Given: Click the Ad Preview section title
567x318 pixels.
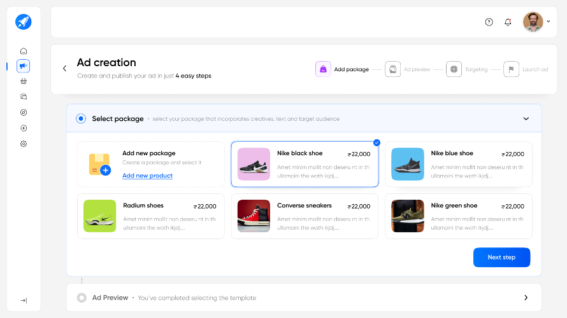Looking at the screenshot, I should point(110,298).
